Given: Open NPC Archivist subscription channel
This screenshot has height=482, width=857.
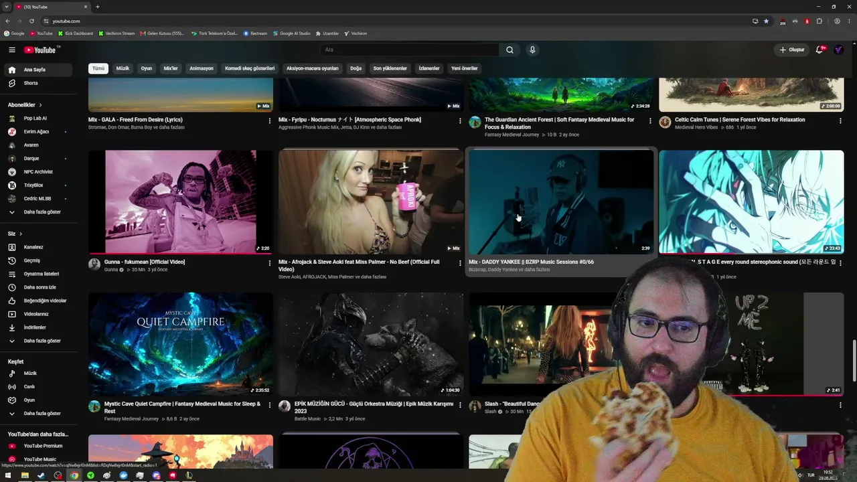Looking at the screenshot, I should click(37, 172).
